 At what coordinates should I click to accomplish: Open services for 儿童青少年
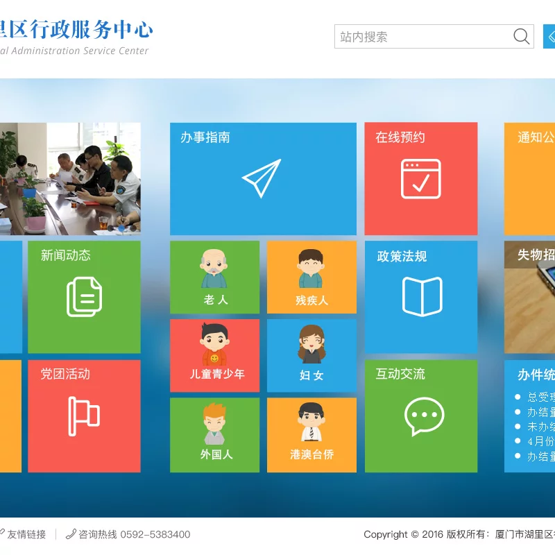[x=214, y=354]
